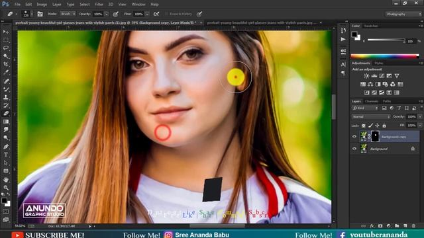Open the Photography workspace dropdown
This screenshot has width=424, height=238.
tap(403, 14)
